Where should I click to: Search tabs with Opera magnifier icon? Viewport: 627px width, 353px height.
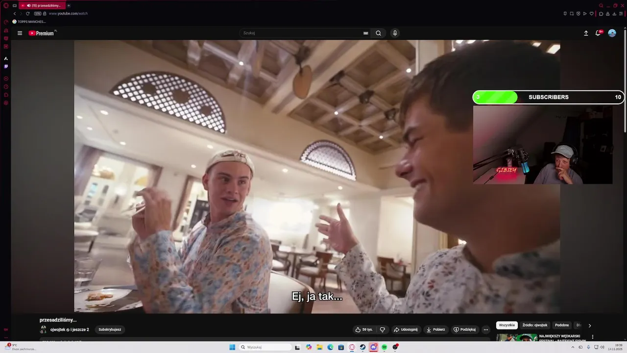(x=601, y=5)
